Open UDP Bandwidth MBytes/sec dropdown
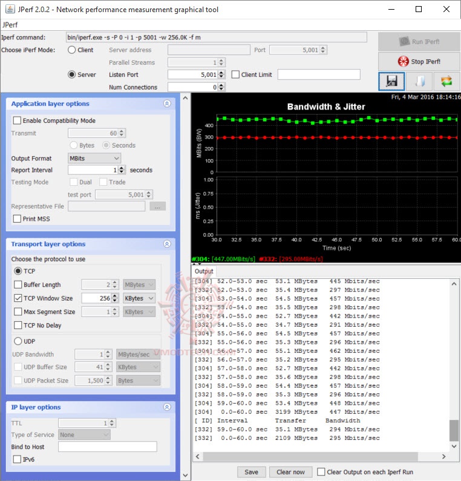The width and height of the screenshot is (461, 481). 138,355
